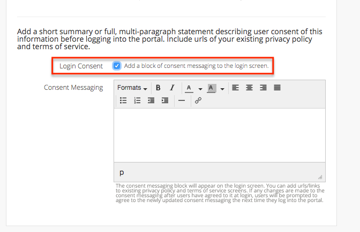This screenshot has width=360, height=232.
Task: Center align the consent message text
Action: tap(249, 88)
